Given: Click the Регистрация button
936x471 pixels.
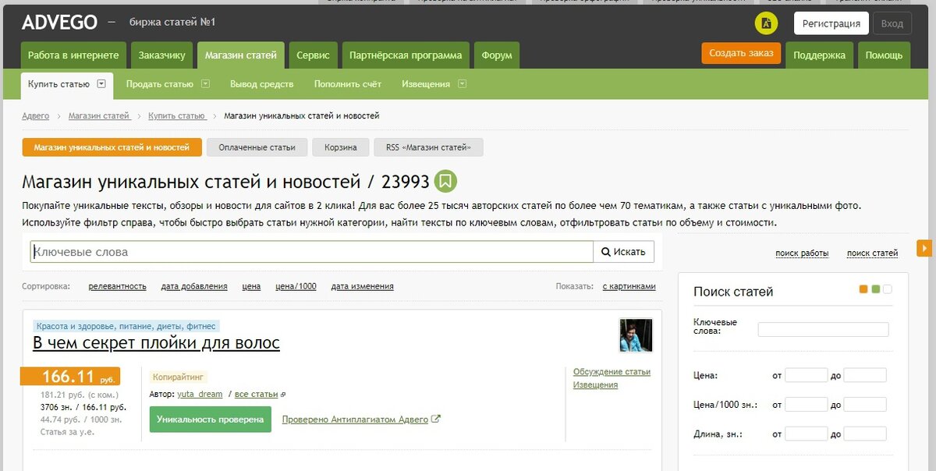Looking at the screenshot, I should point(831,23).
